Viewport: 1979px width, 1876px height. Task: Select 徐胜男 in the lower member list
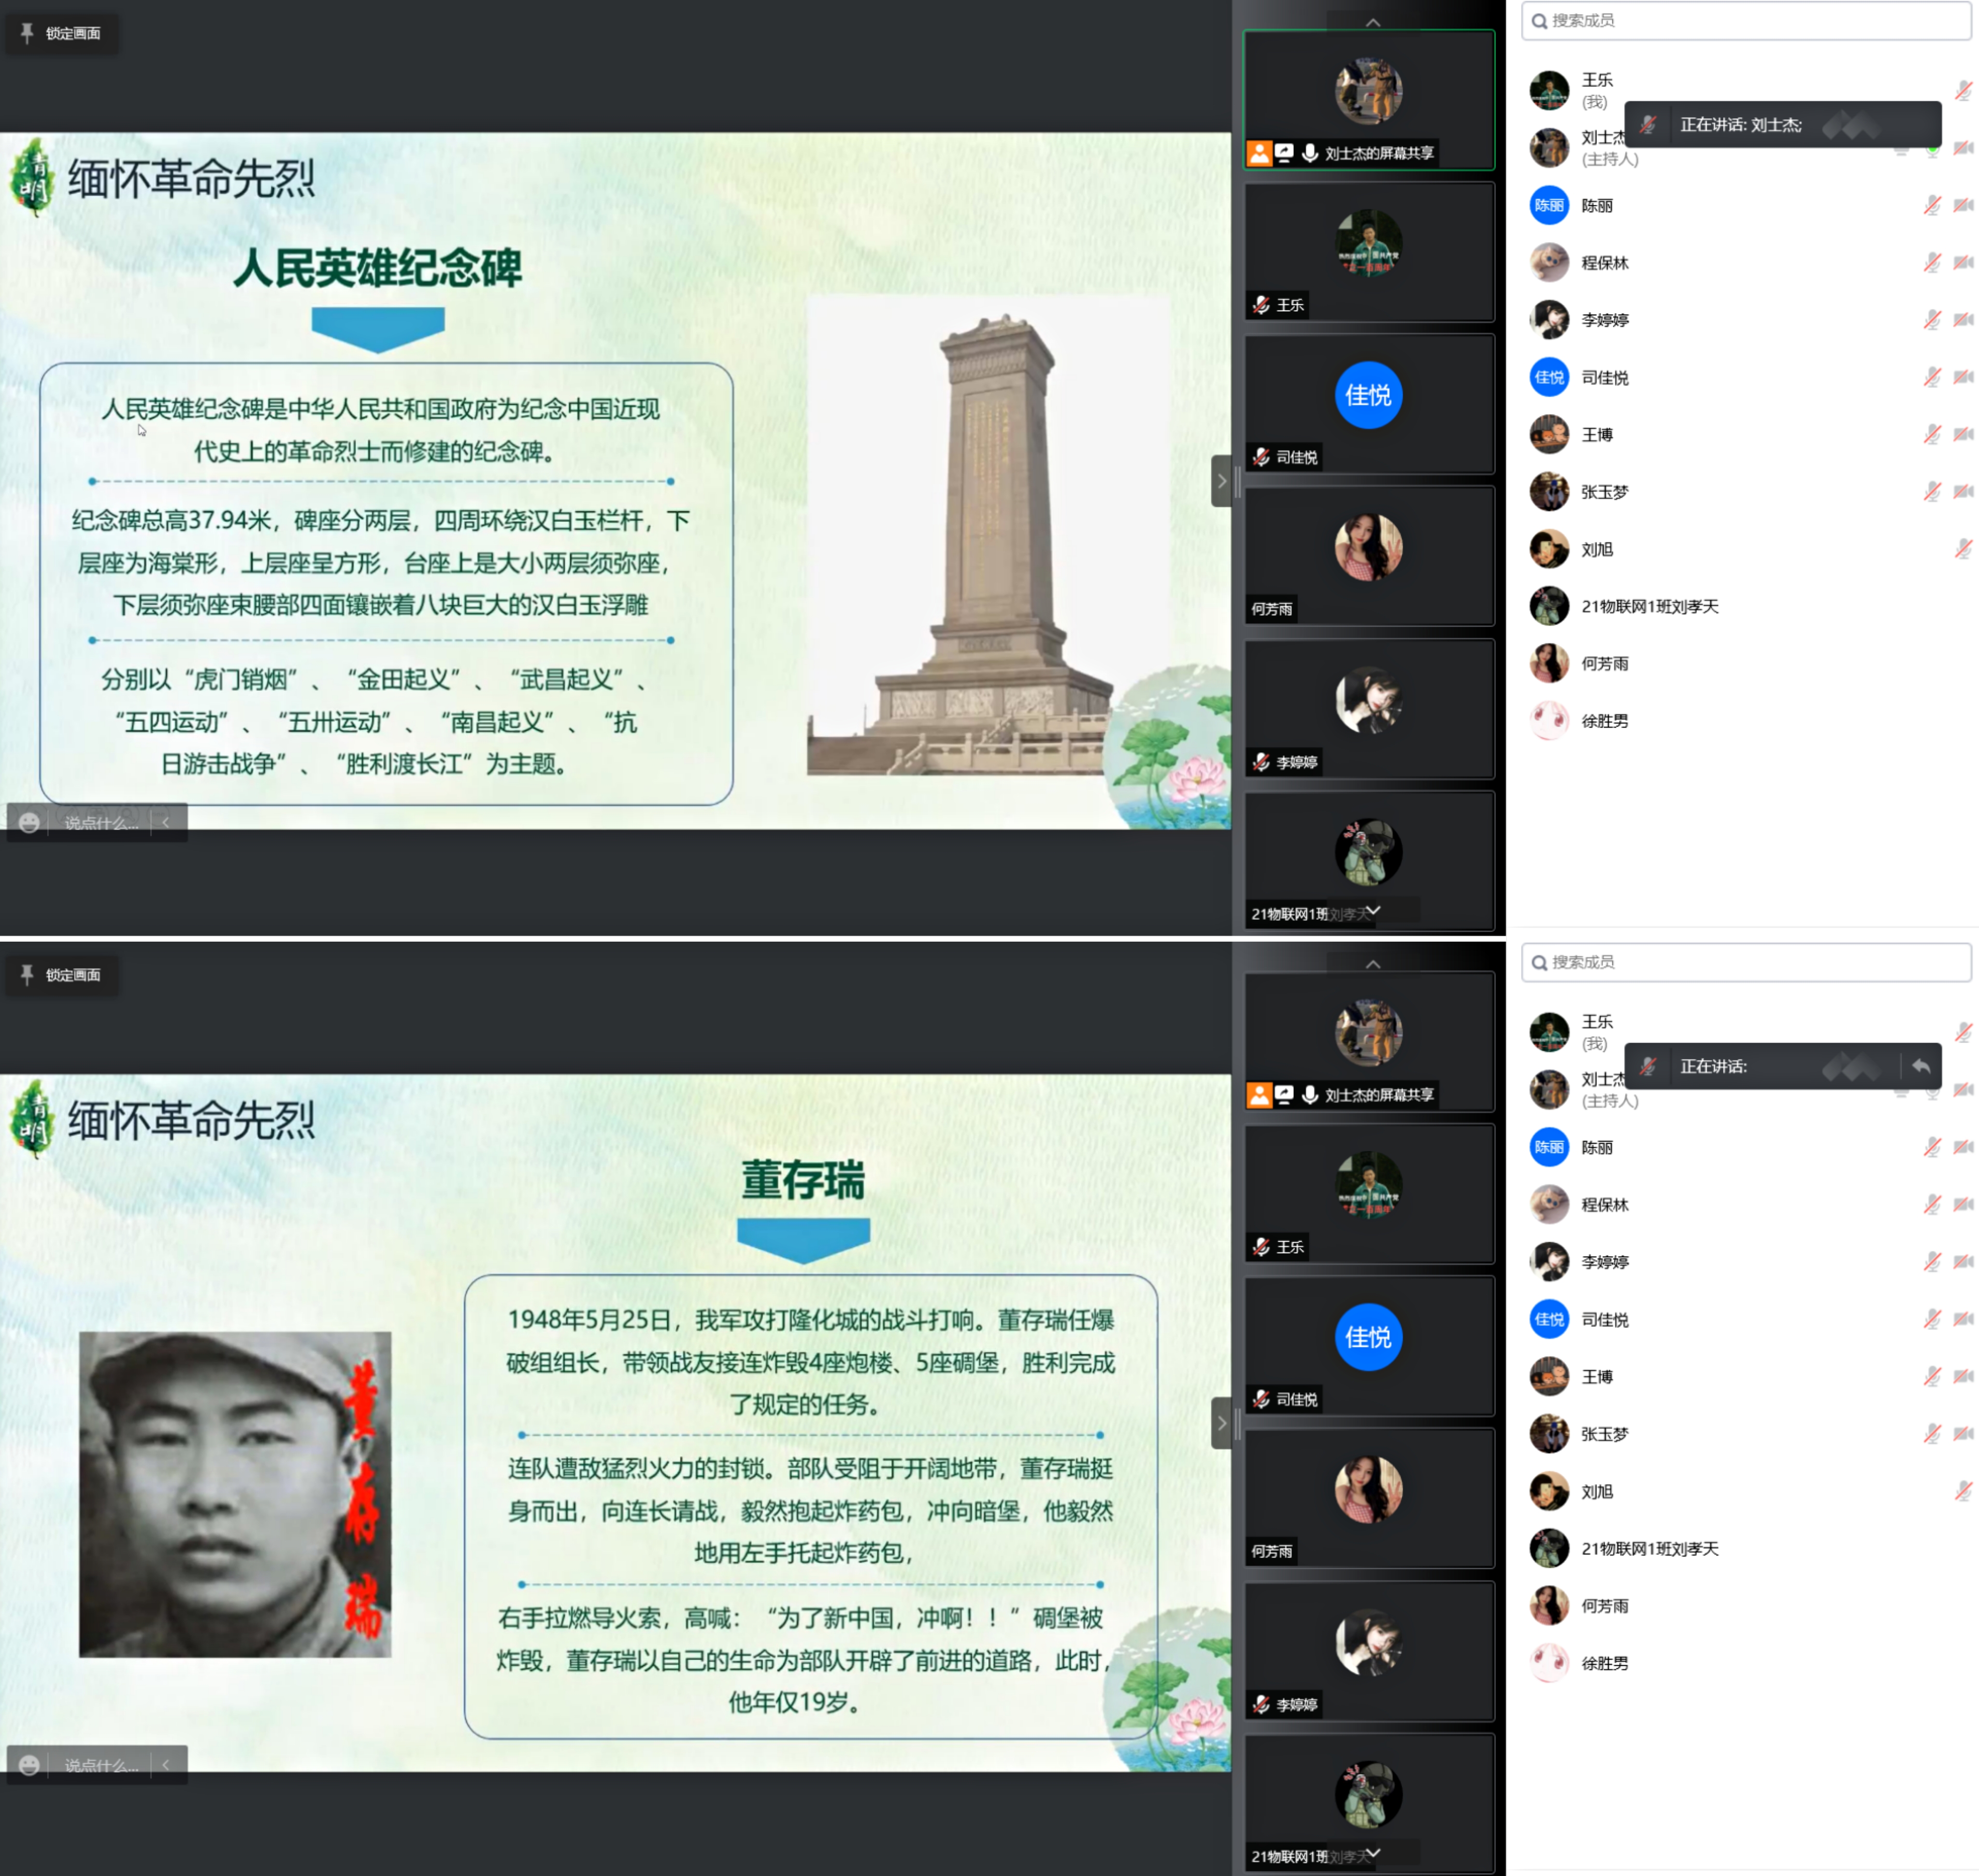tap(1604, 1663)
